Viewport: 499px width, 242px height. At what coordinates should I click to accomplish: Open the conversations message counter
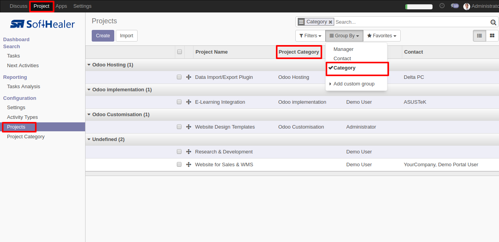tap(455, 6)
